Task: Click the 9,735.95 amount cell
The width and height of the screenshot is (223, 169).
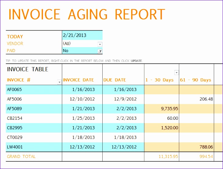Action: click(161, 109)
